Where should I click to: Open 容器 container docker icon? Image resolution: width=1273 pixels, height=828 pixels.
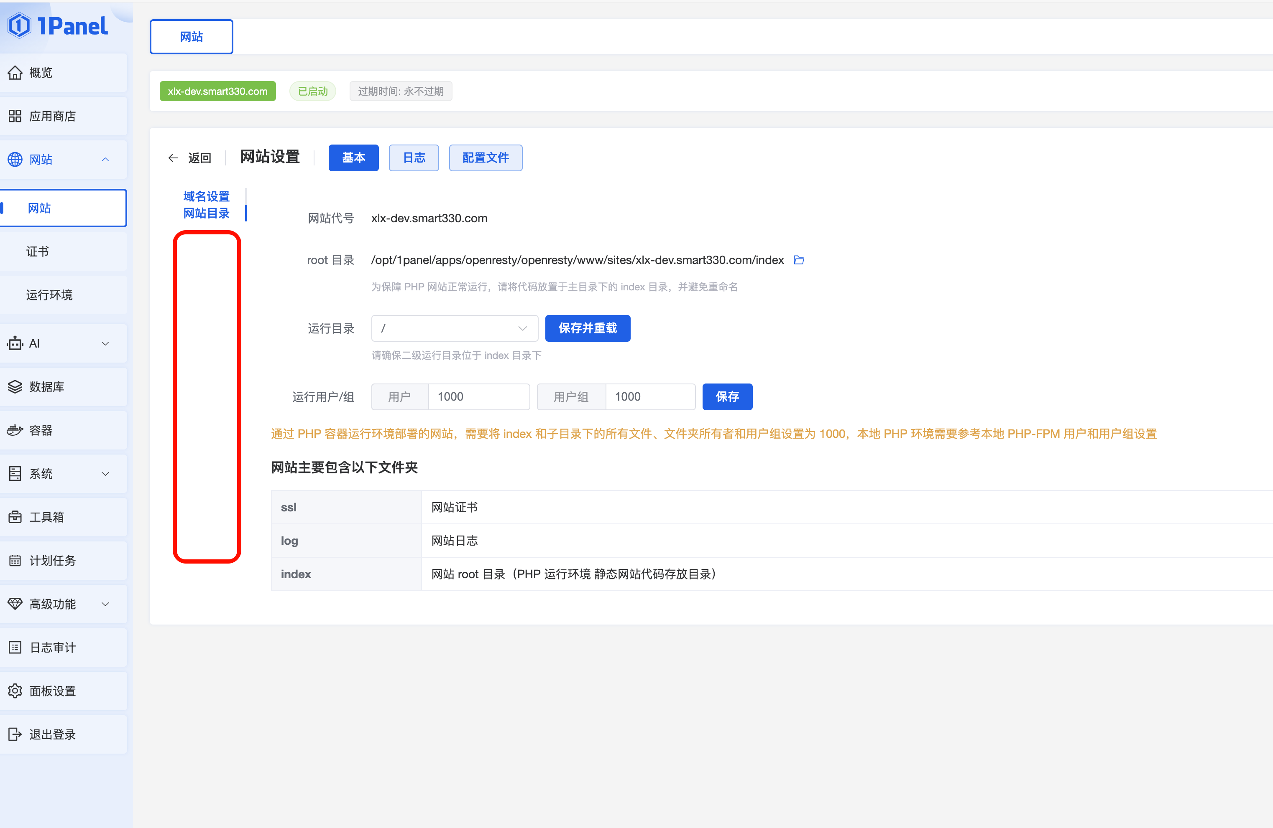pyautogui.click(x=15, y=430)
